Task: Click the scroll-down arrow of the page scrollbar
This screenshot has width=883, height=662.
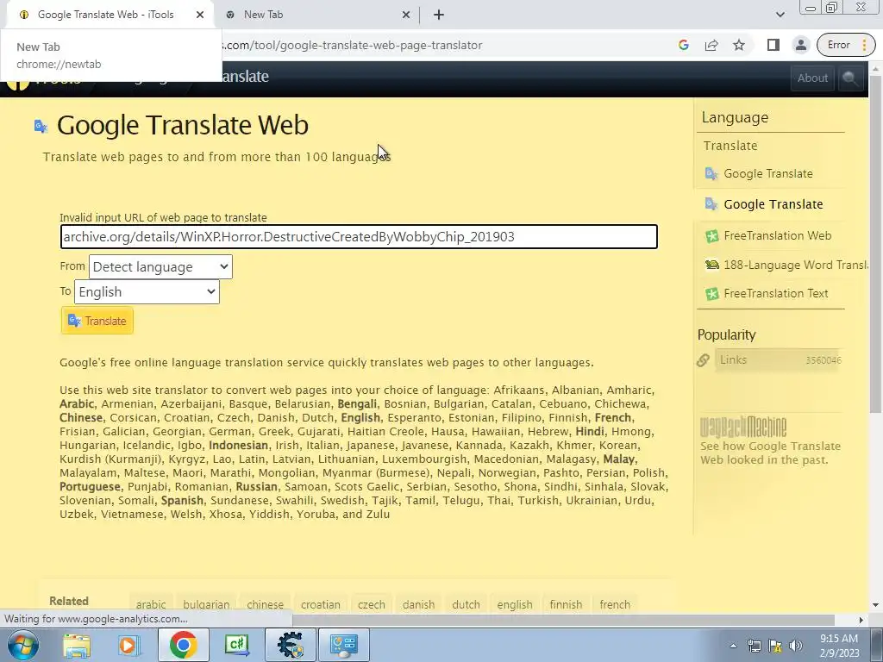Action: pos(876,605)
